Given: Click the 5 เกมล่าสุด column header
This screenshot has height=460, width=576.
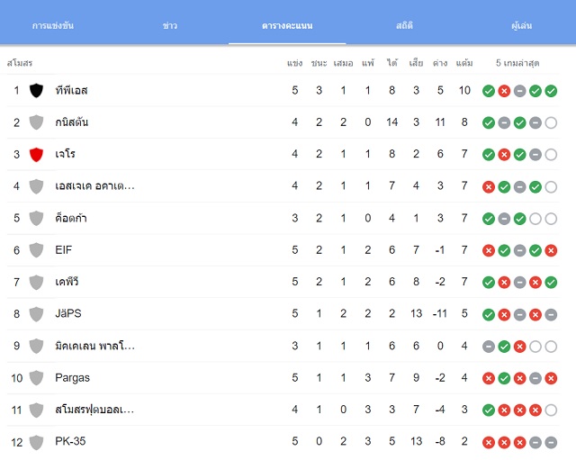Looking at the screenshot, I should pos(517,63).
